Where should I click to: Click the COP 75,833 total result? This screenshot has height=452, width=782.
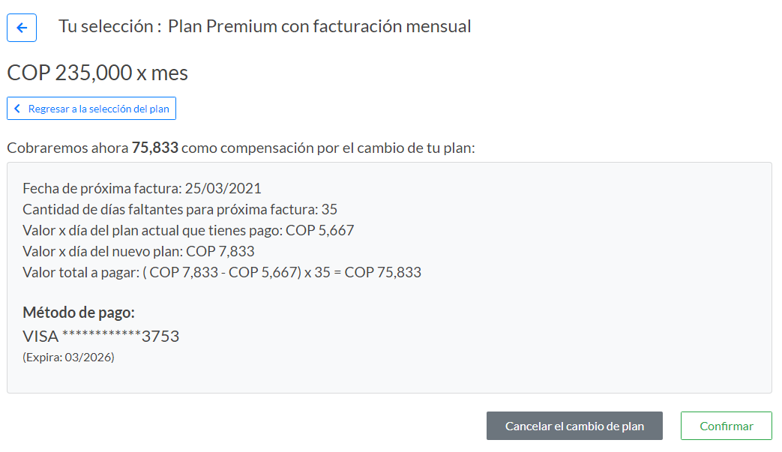(x=383, y=272)
